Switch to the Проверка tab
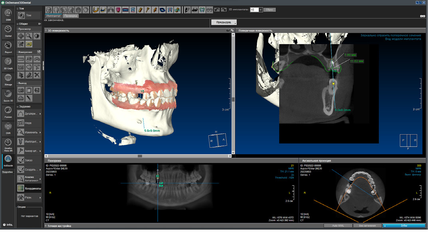 click(x=71, y=16)
